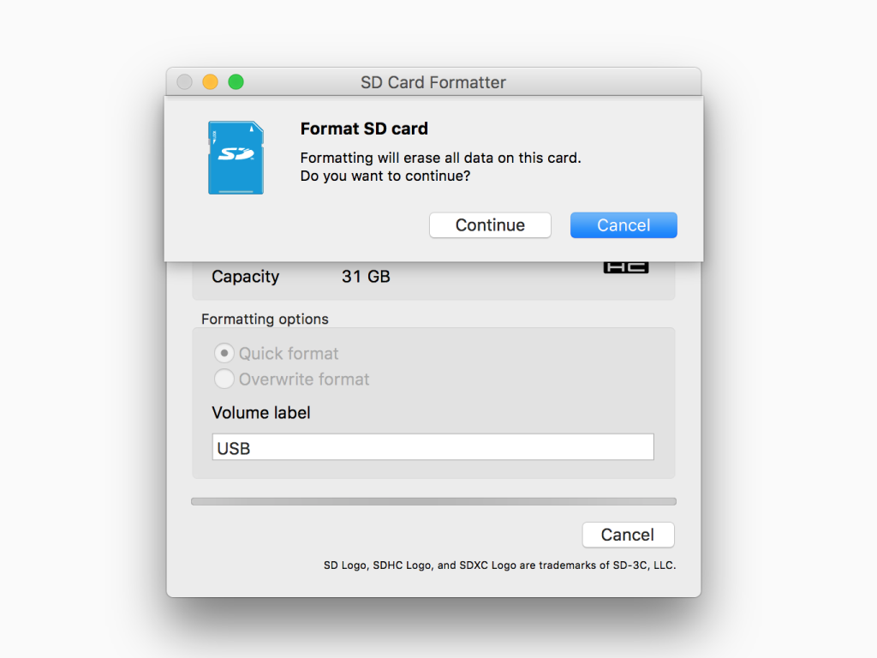This screenshot has height=658, width=877.
Task: Click the SDHC logo beside capacity
Action: (626, 267)
